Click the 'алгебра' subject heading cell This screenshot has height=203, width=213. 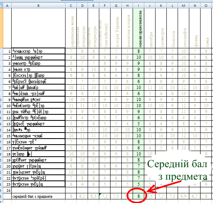150,28
